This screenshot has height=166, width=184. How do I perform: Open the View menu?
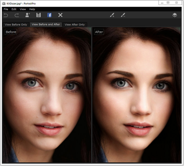click(23, 9)
